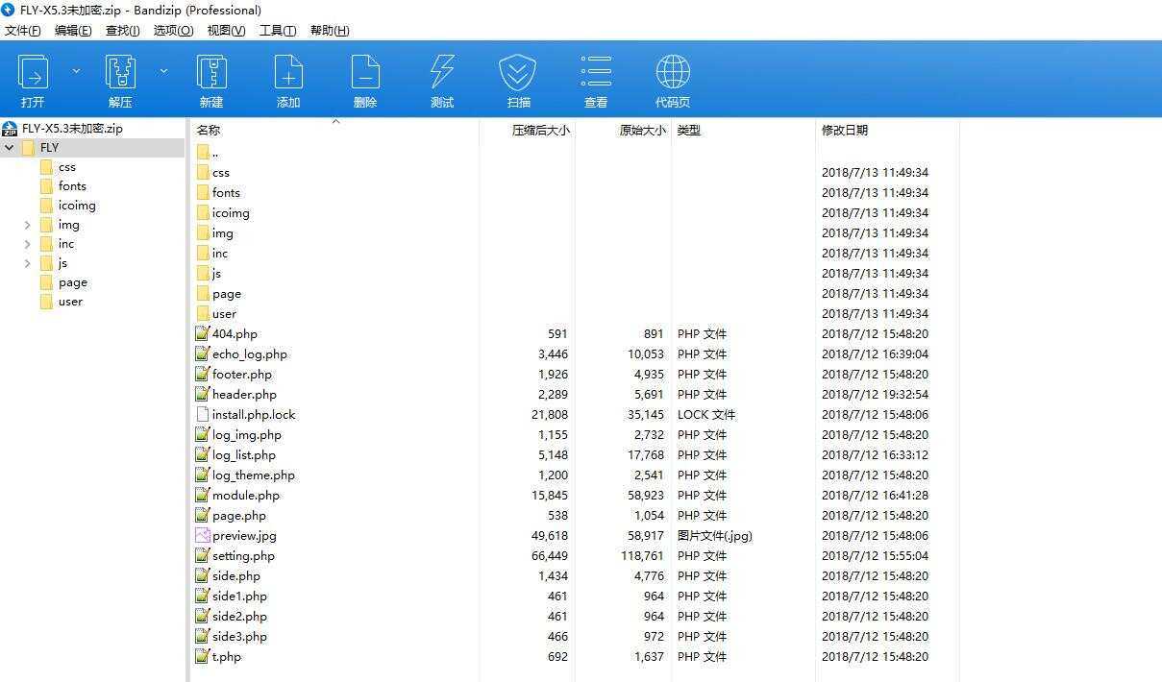Select setting.php in the file list
1162x682 pixels.
[242, 555]
